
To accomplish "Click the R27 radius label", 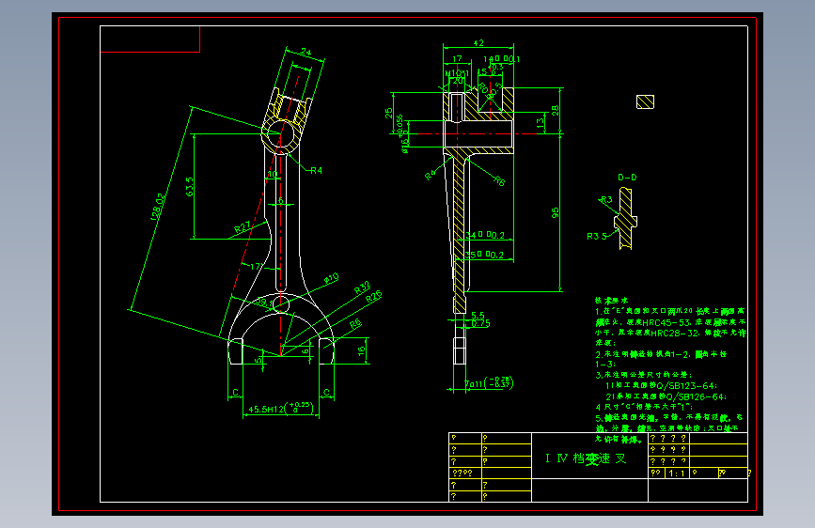I will click(243, 226).
